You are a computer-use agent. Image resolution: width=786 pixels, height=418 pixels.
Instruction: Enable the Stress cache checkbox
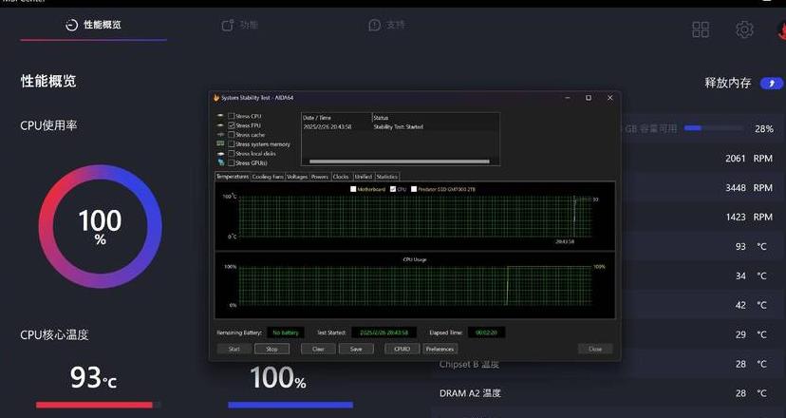point(231,135)
